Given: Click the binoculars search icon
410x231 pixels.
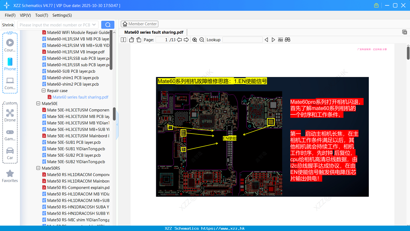Looking at the screenshot, I should [x=288, y=40].
